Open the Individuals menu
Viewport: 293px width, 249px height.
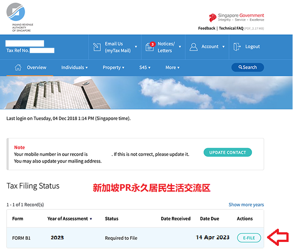pyautogui.click(x=74, y=67)
